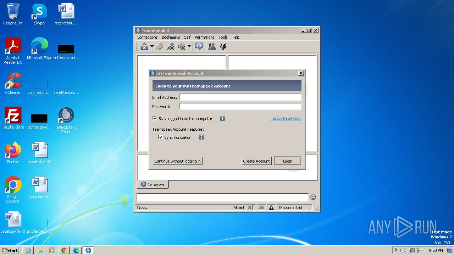Open the Bookmarks menu
Screen dimensions: 454x255
coord(171,37)
